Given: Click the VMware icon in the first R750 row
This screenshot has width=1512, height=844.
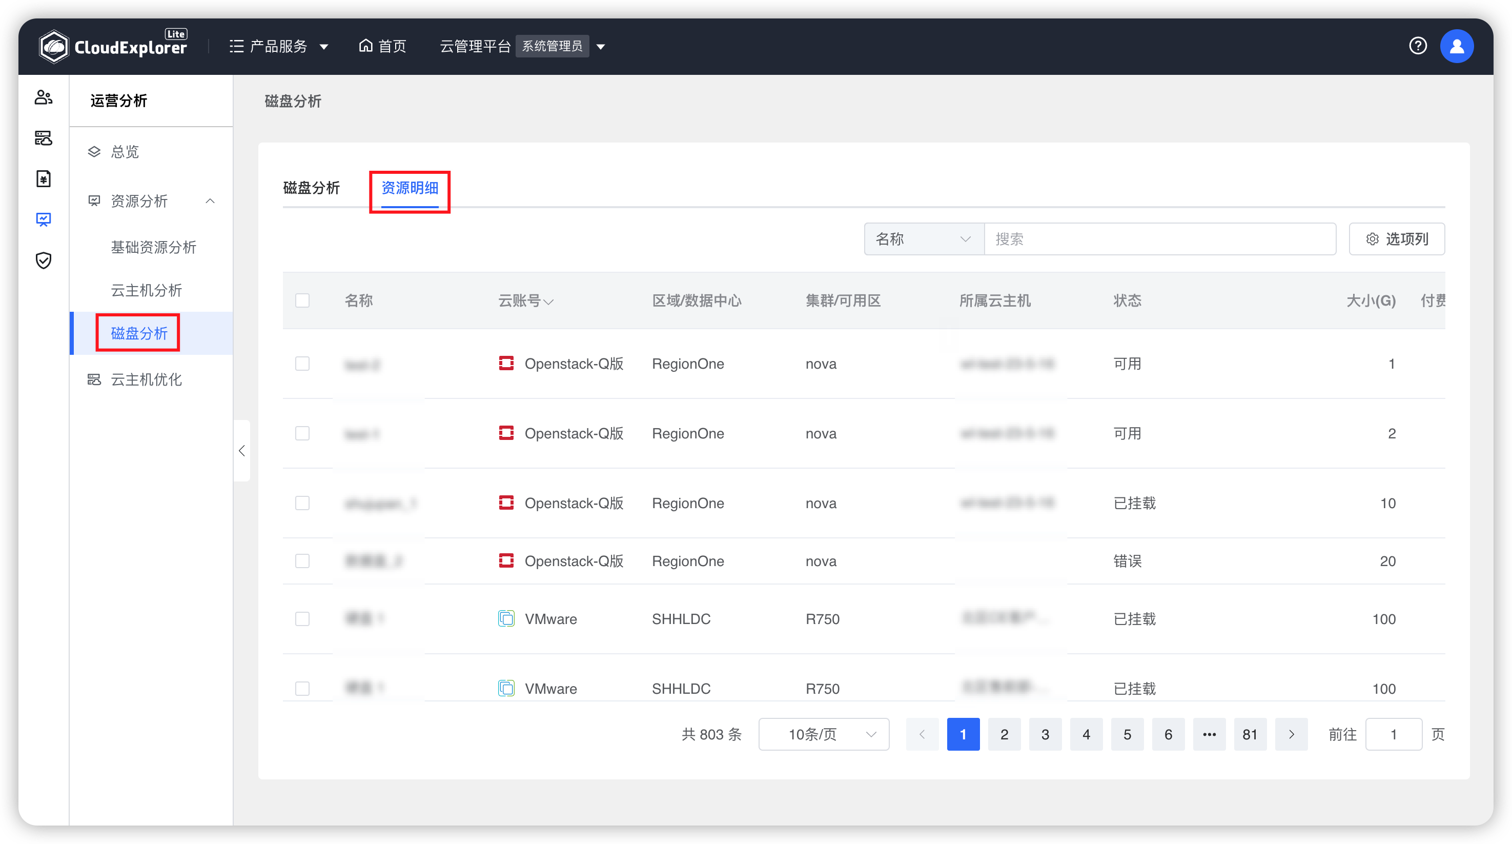Looking at the screenshot, I should (506, 618).
